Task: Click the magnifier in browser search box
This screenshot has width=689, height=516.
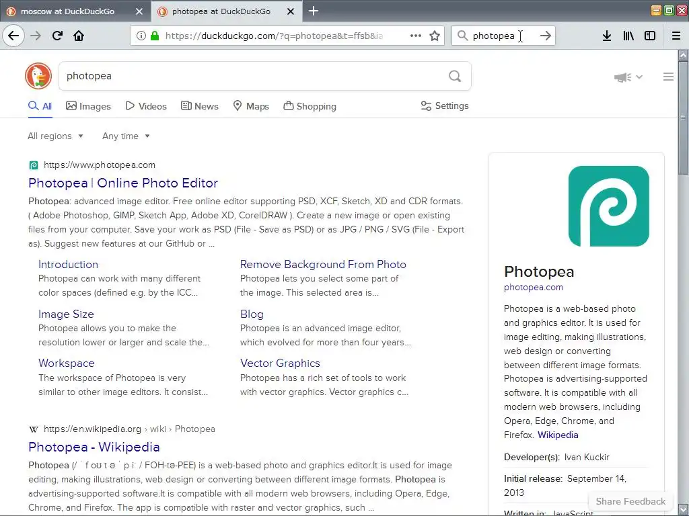Action: (x=463, y=36)
